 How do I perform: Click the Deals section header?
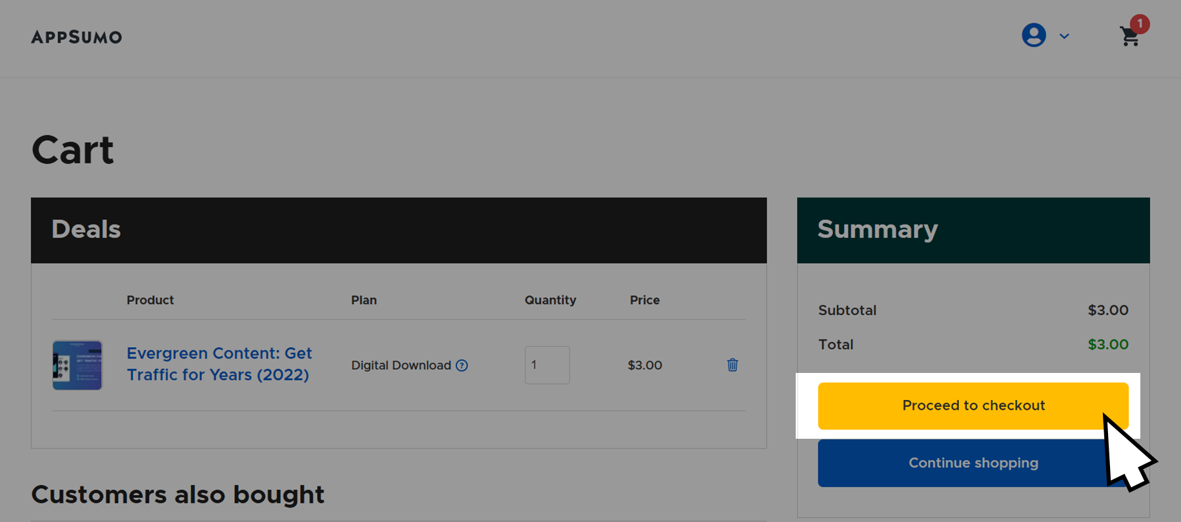399,230
